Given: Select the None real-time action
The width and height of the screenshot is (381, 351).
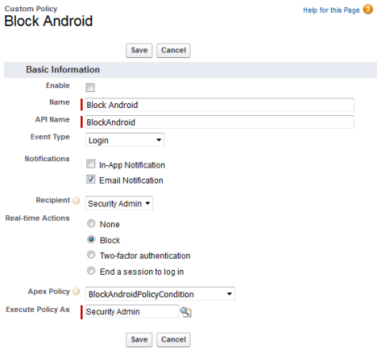Looking at the screenshot, I should coord(91,224).
